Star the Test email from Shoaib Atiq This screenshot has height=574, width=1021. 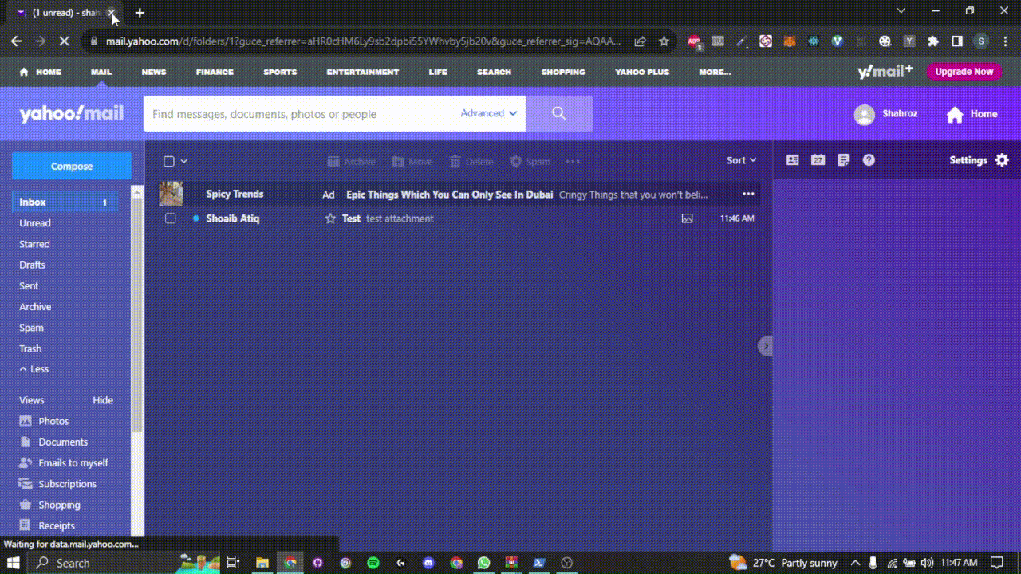tap(330, 218)
